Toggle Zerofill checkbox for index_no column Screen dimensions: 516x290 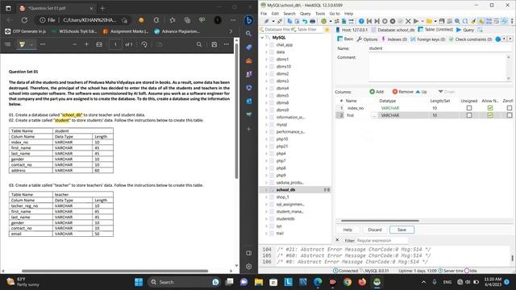point(510,108)
